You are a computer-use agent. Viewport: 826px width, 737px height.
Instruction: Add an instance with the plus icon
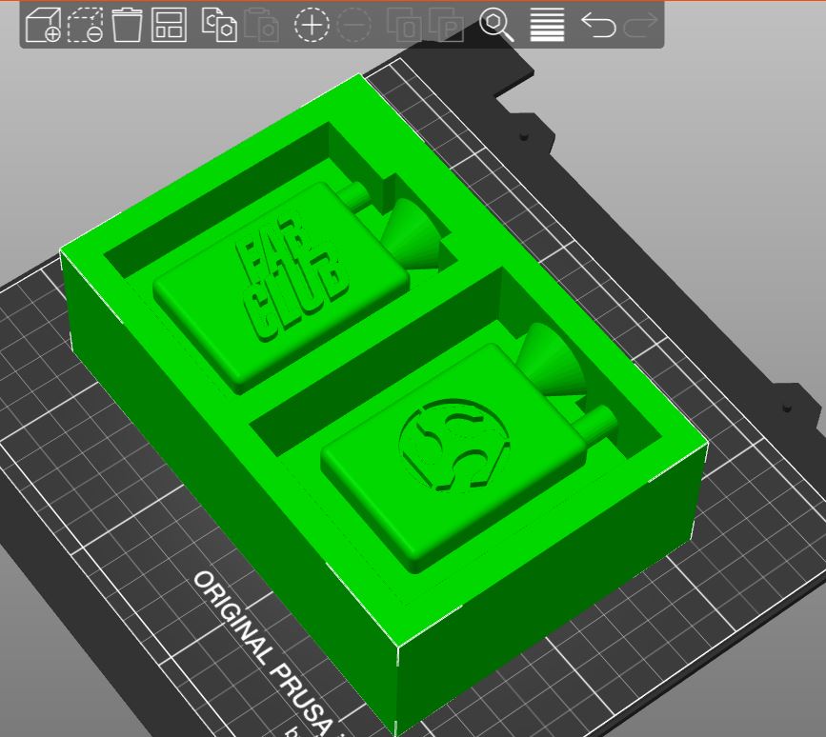click(312, 25)
